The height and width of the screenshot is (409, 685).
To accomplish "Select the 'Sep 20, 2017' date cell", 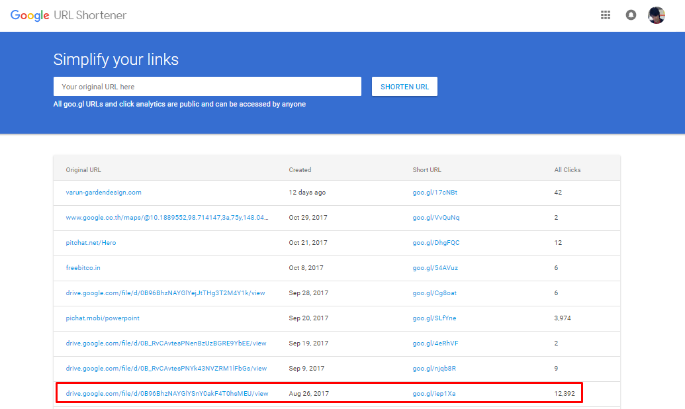I will pos(308,318).
